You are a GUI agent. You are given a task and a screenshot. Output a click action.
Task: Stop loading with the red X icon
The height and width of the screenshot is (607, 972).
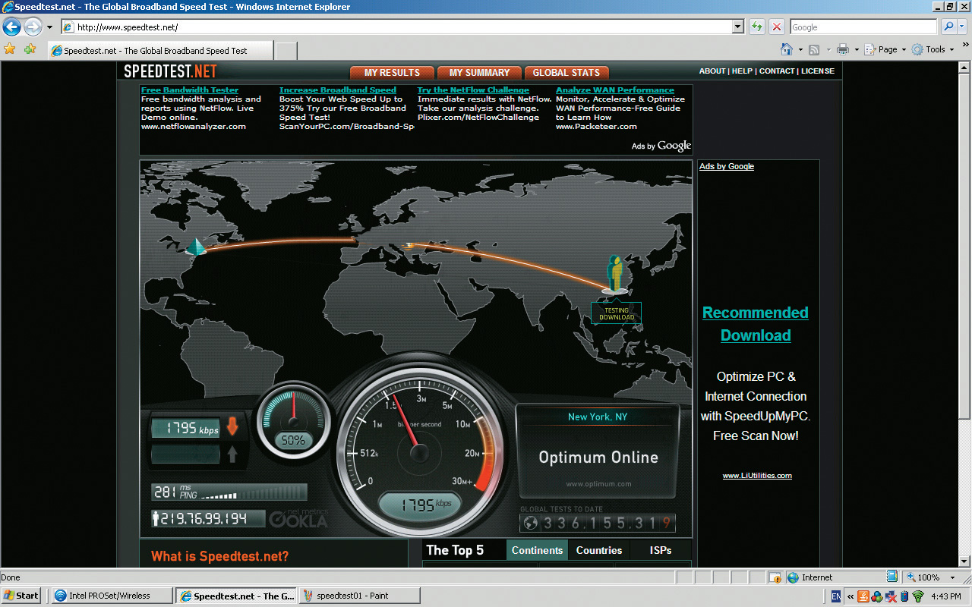[776, 27]
